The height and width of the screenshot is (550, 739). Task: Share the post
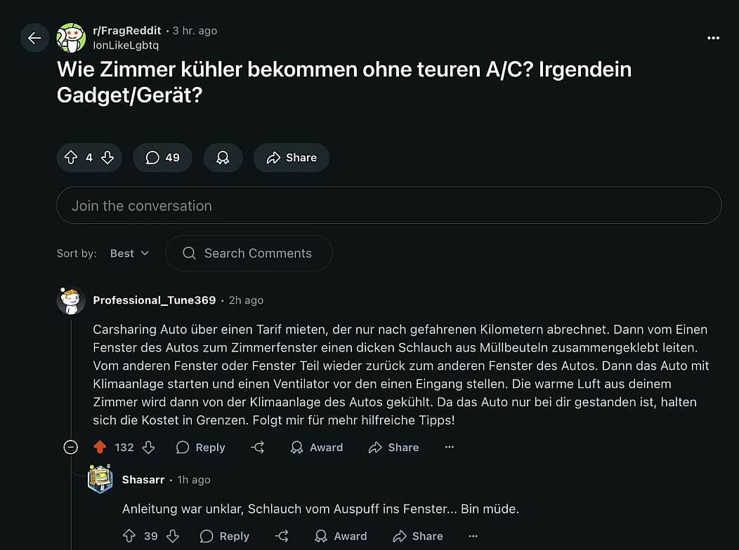[292, 158]
